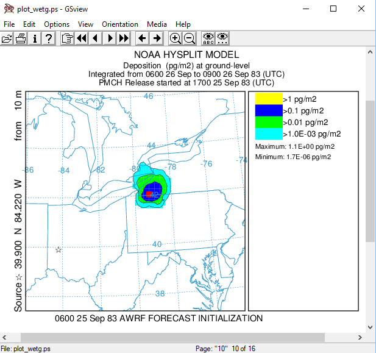Viewport: 376px width, 353px height.
Task: Open the file info icon
Action: point(35,38)
